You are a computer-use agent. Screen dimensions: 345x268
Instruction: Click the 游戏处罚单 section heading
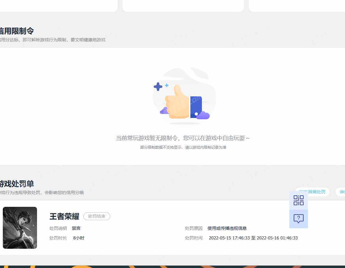point(17,184)
